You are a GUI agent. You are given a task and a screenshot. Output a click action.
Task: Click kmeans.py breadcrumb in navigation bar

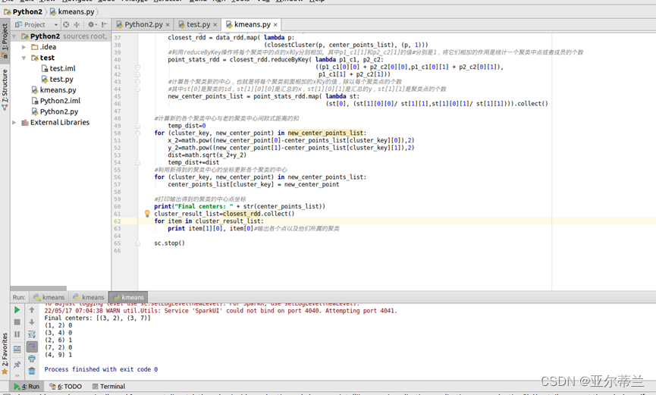point(72,11)
